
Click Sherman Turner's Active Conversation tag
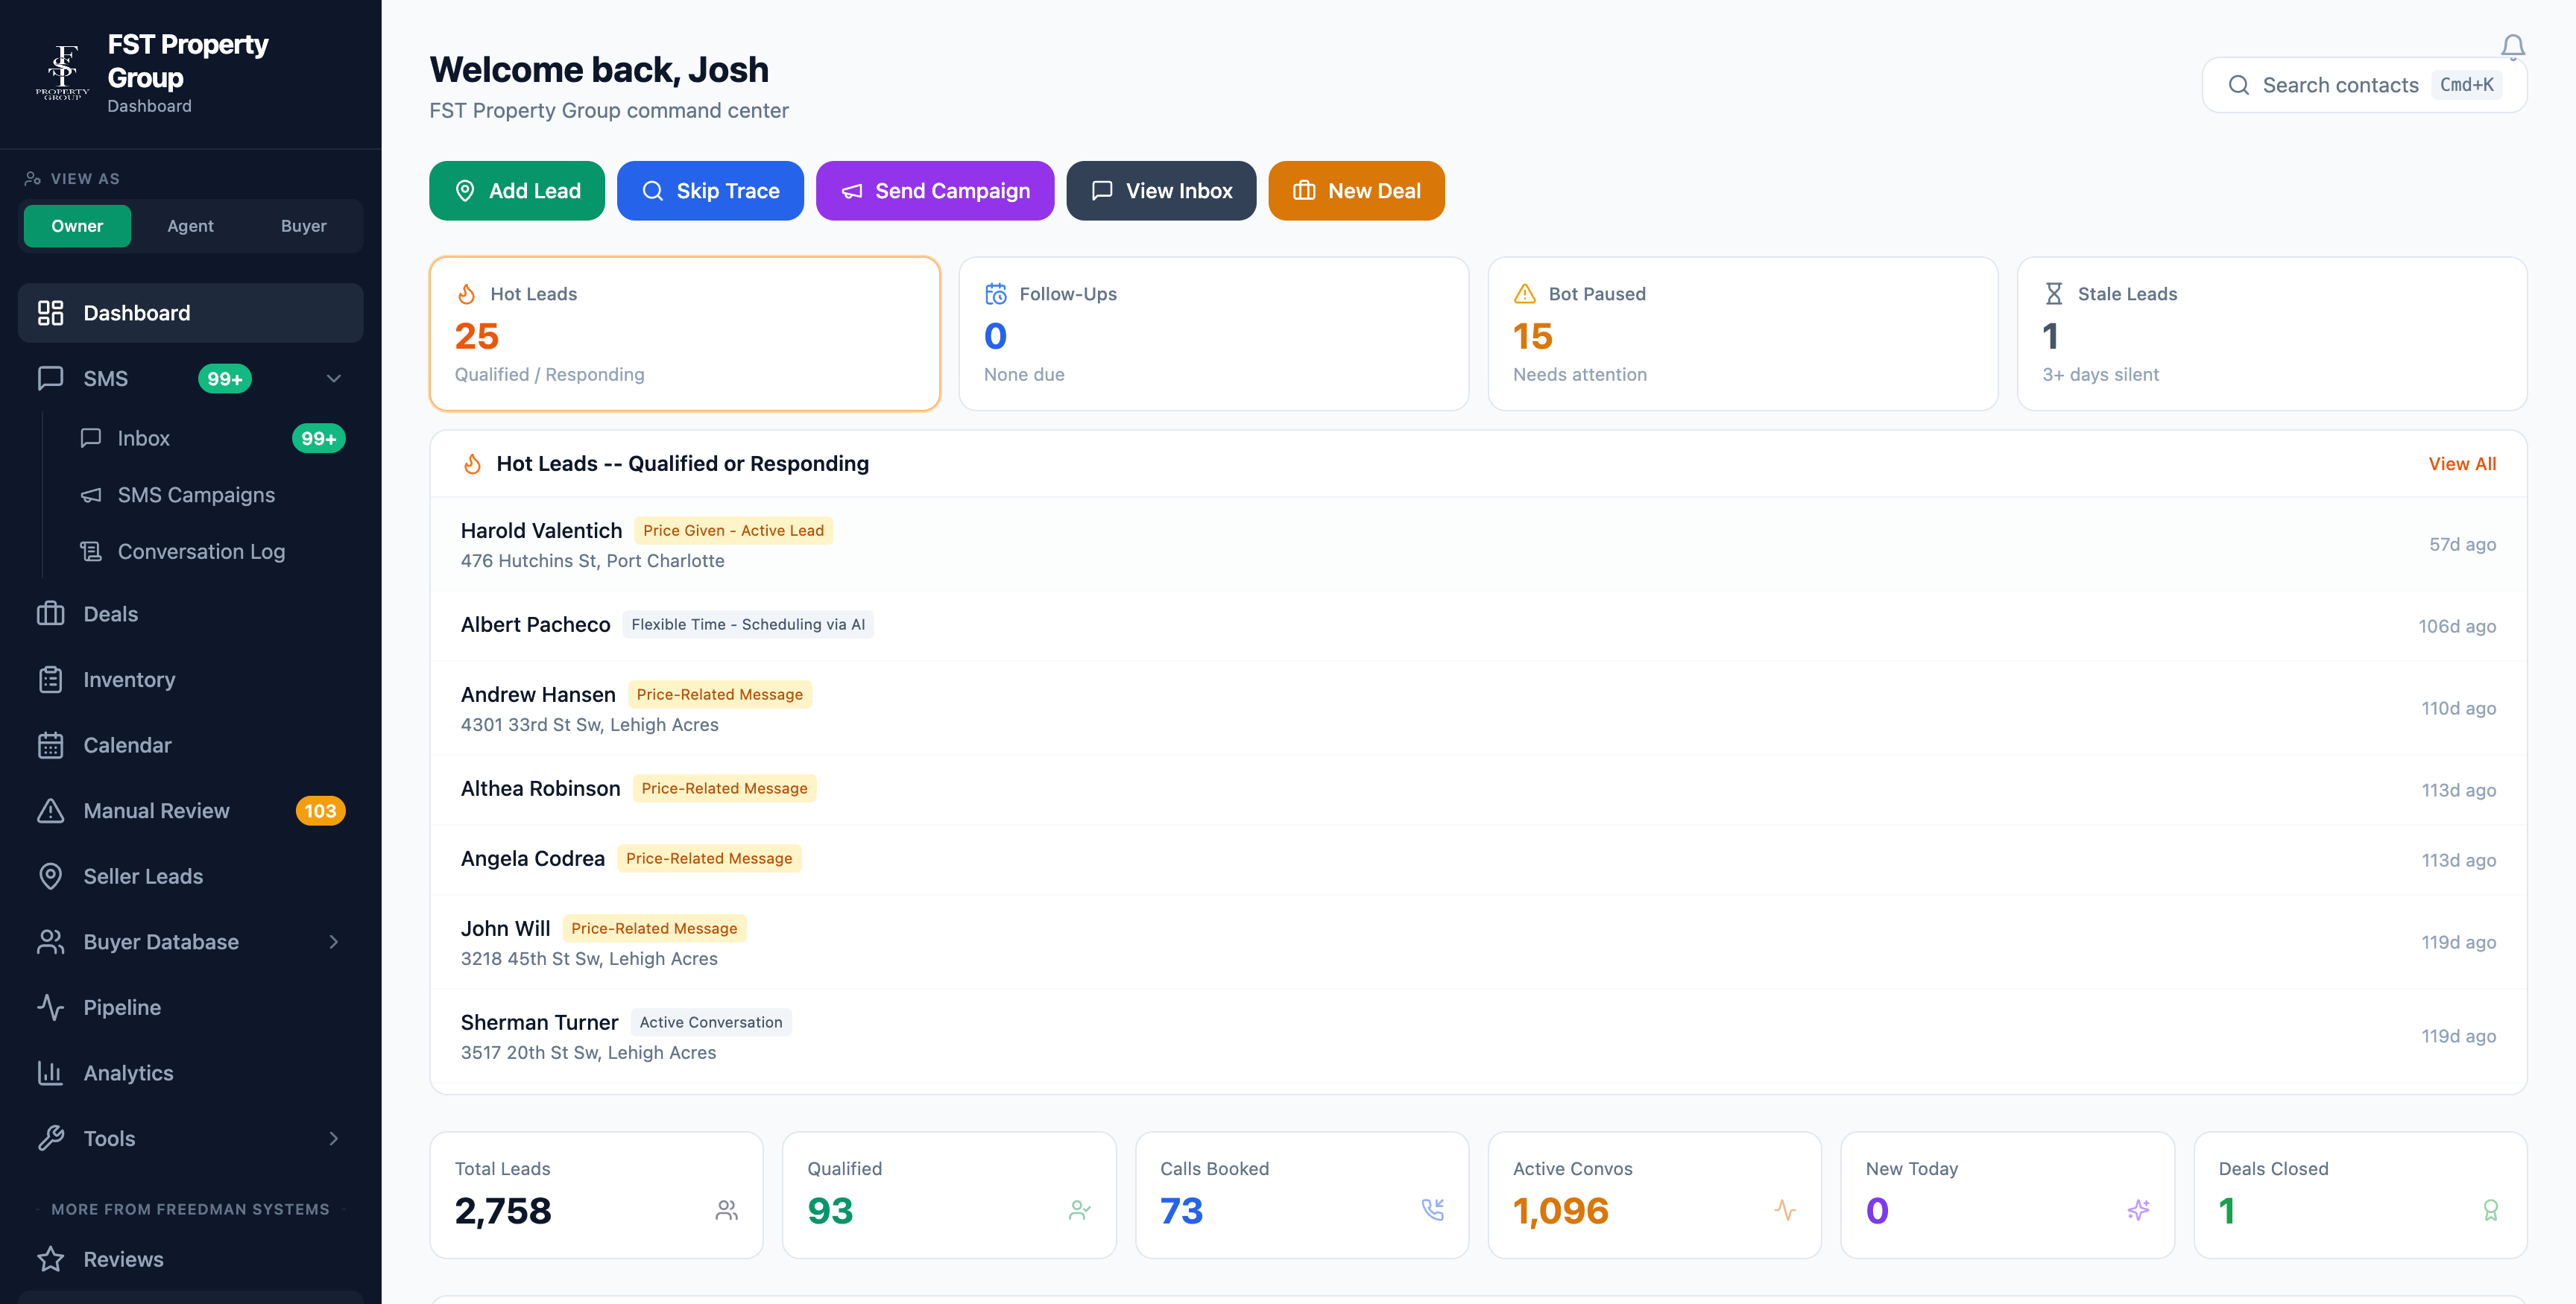point(711,1022)
